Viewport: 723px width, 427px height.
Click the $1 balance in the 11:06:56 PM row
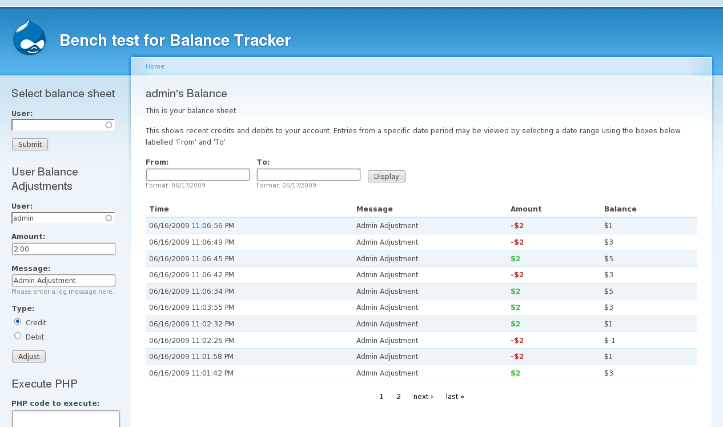(608, 226)
